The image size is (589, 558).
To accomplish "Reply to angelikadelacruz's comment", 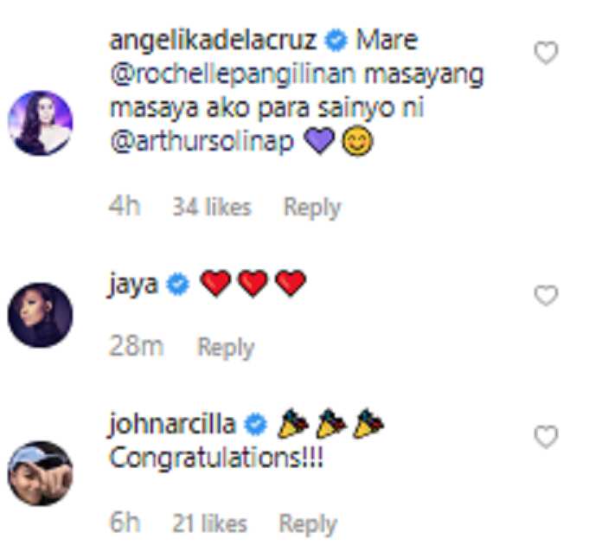I will [x=312, y=208].
